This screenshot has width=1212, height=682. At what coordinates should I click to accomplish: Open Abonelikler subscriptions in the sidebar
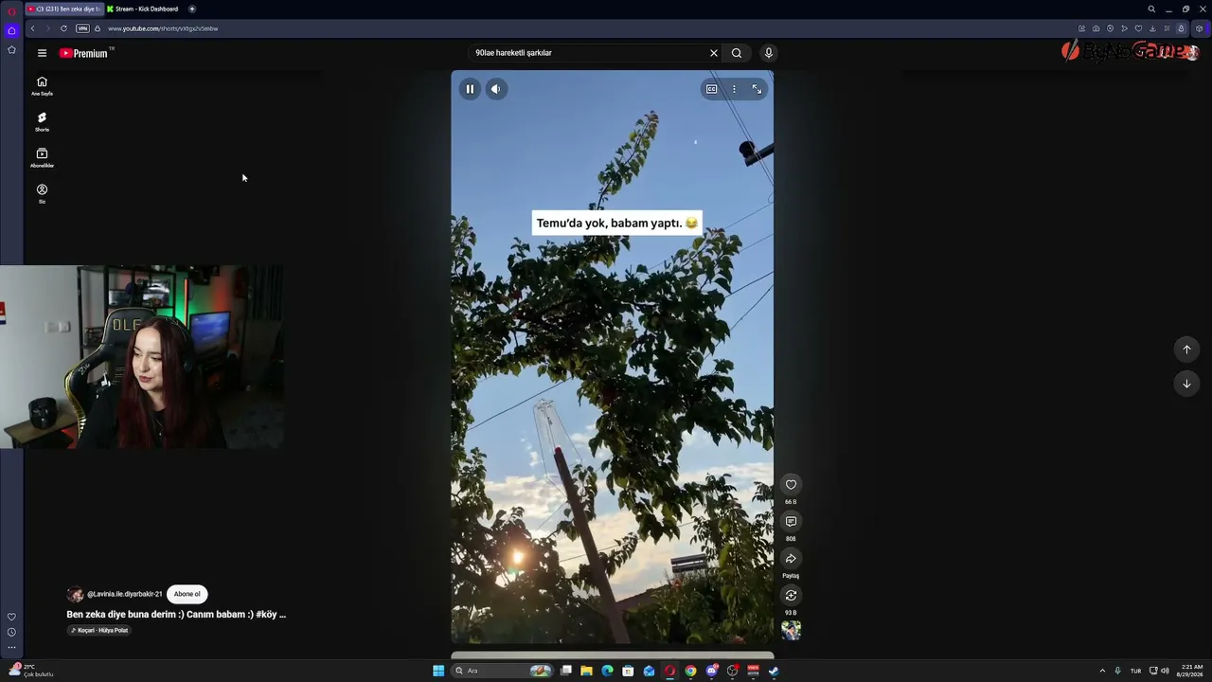click(42, 157)
